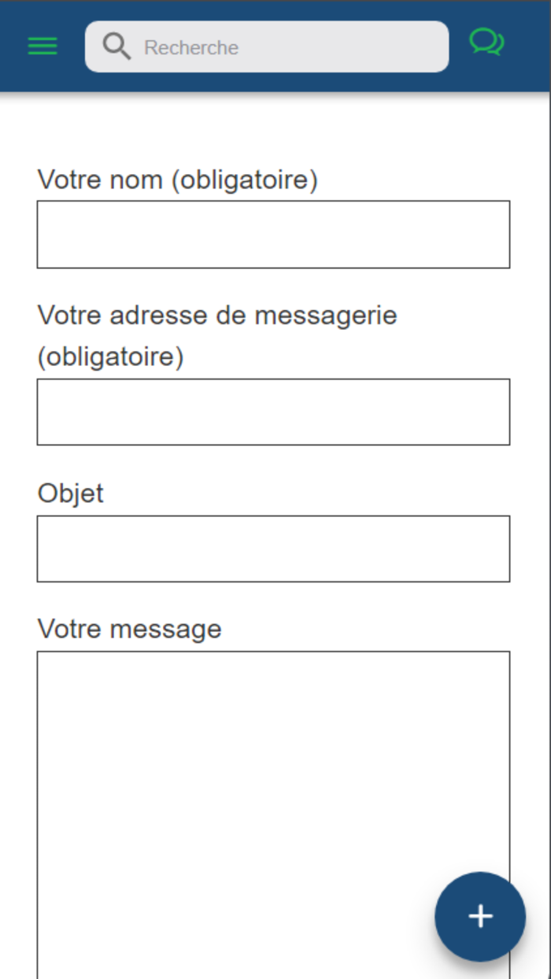Click the Recherche placeholder text
The width and height of the screenshot is (551, 979).
191,48
